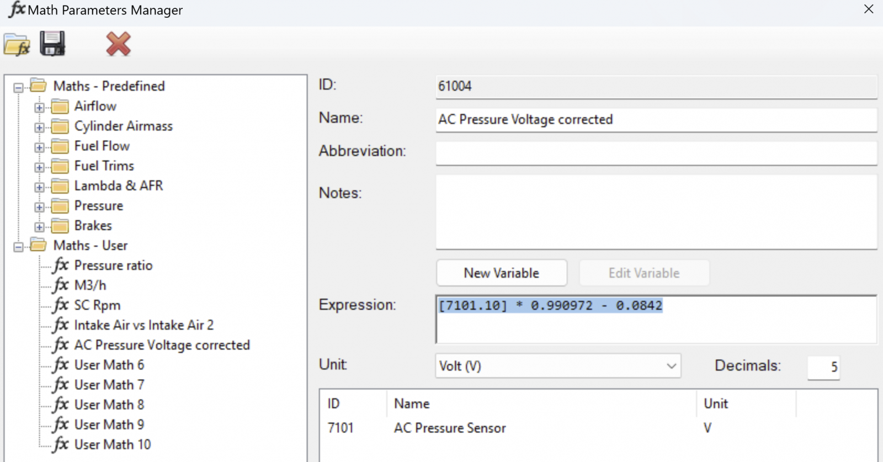Click fx icon beside SC Rpm

point(61,305)
